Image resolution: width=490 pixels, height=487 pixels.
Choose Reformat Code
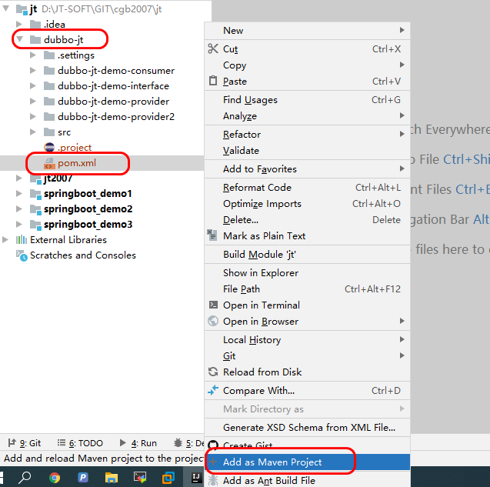[307, 188]
